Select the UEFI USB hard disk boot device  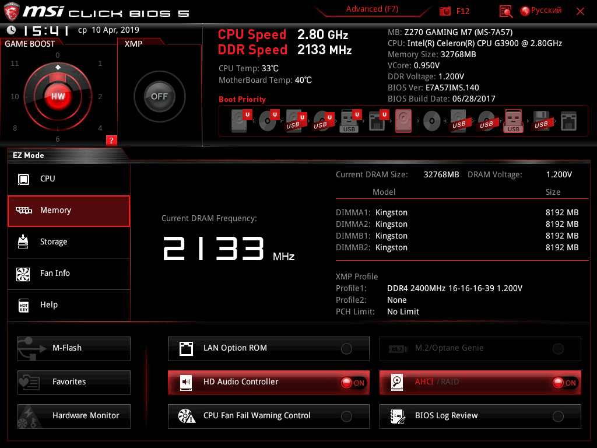[x=296, y=121]
